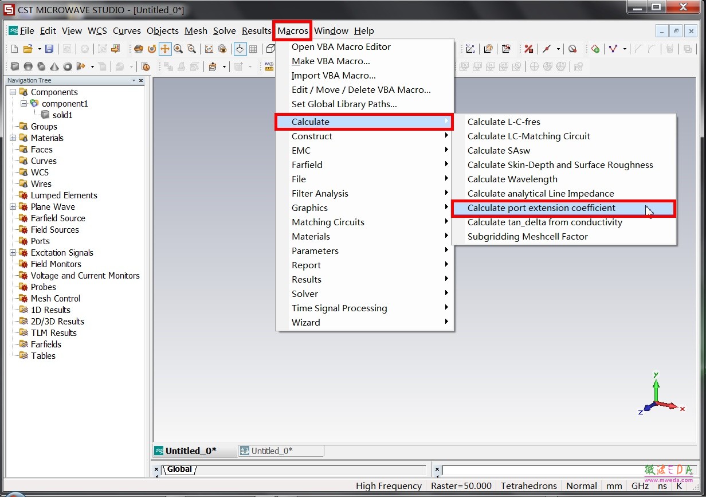Image resolution: width=706 pixels, height=497 pixels.
Task: Open the Farfield macros submenu
Action: coord(364,165)
